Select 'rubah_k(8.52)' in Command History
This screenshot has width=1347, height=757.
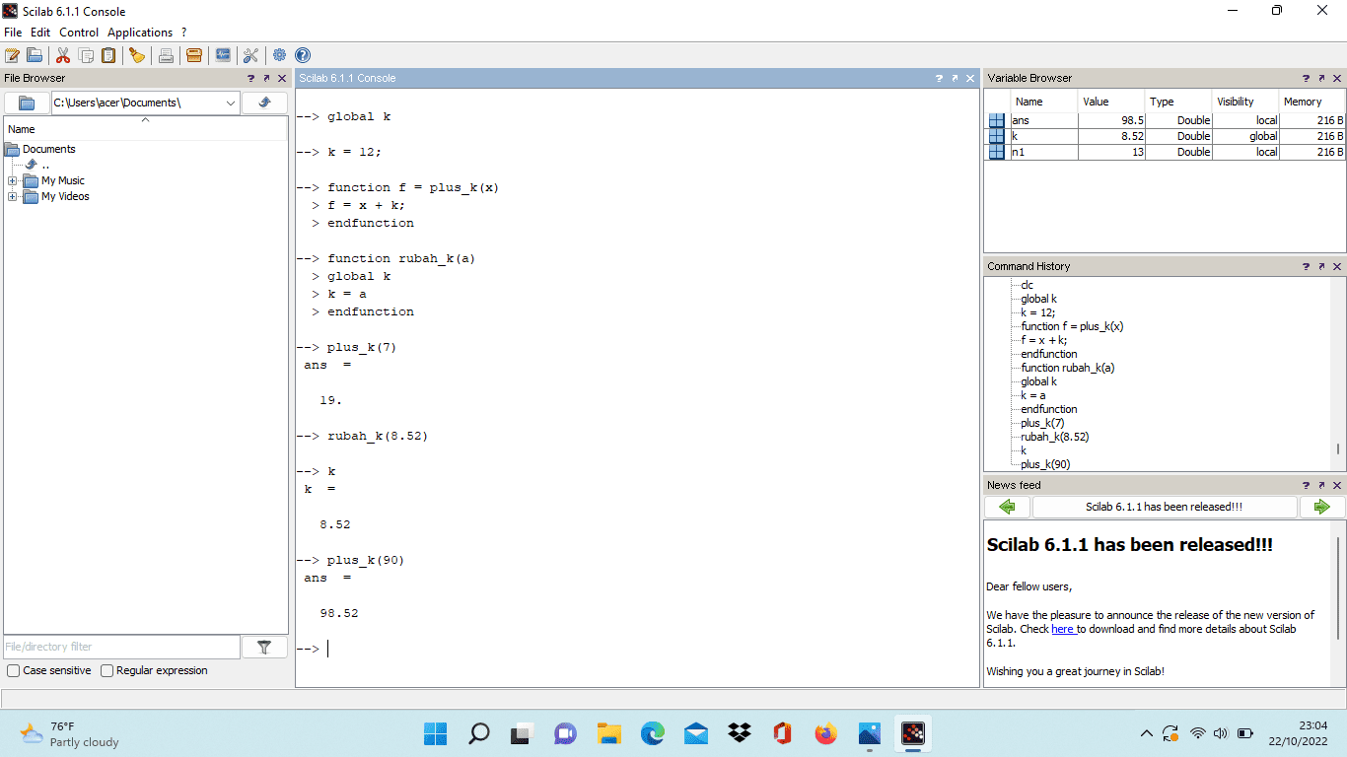(1054, 437)
